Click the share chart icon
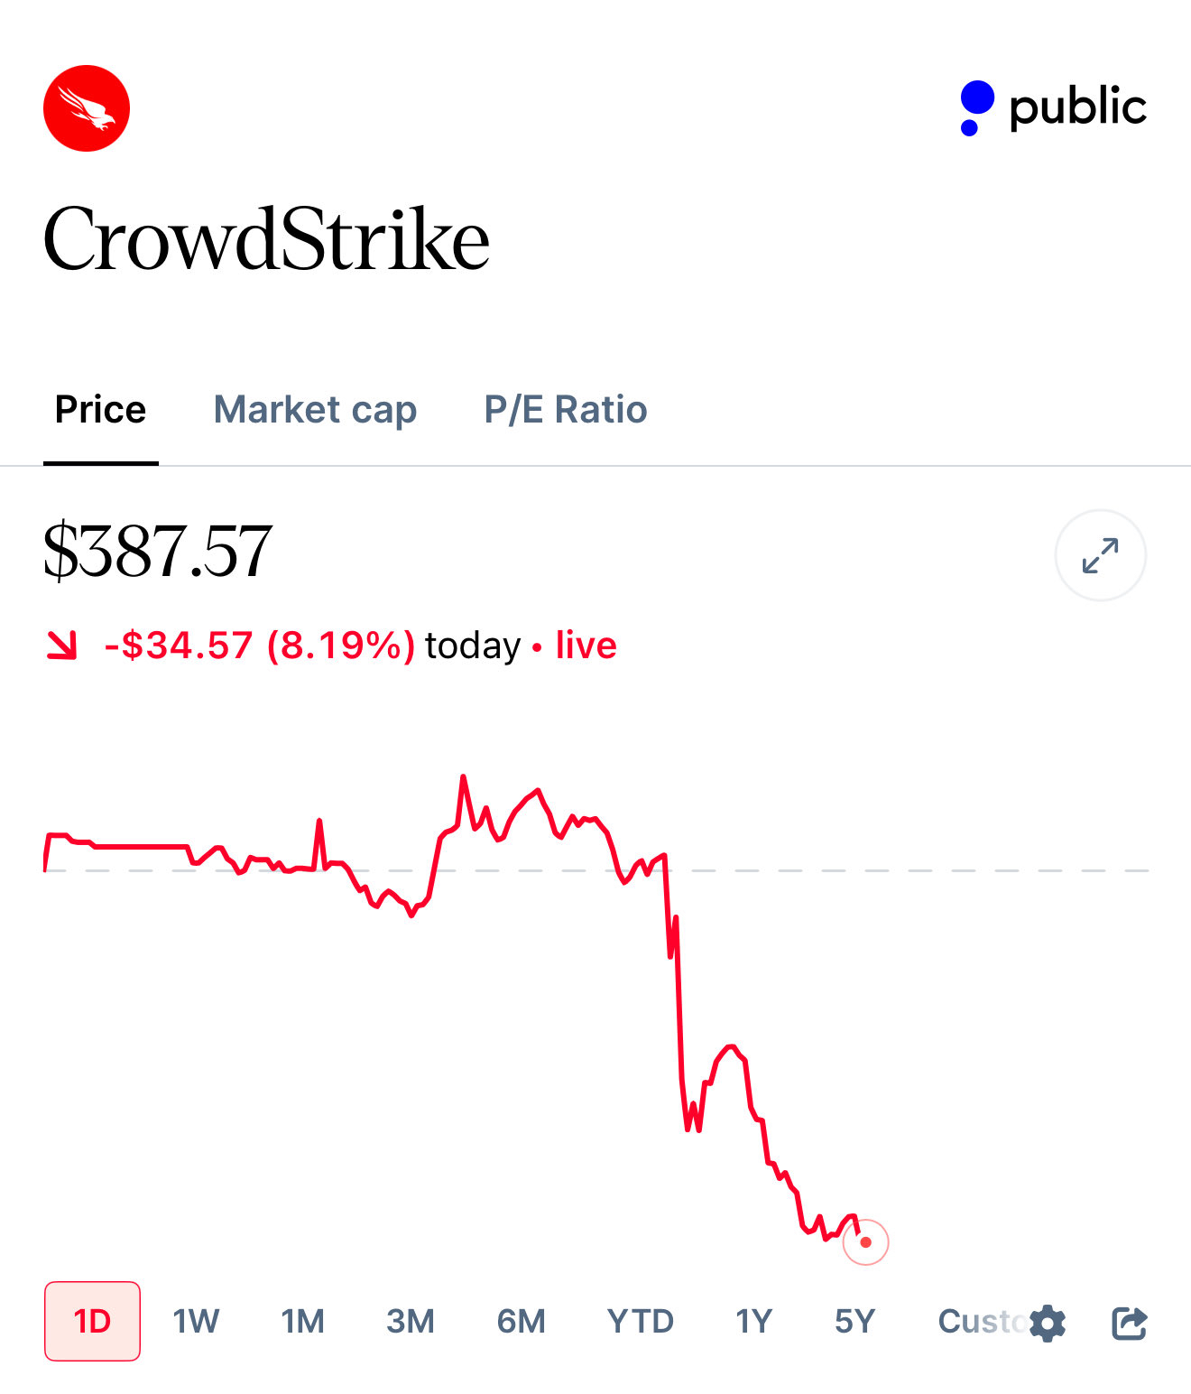The width and height of the screenshot is (1191, 1394). tap(1129, 1323)
